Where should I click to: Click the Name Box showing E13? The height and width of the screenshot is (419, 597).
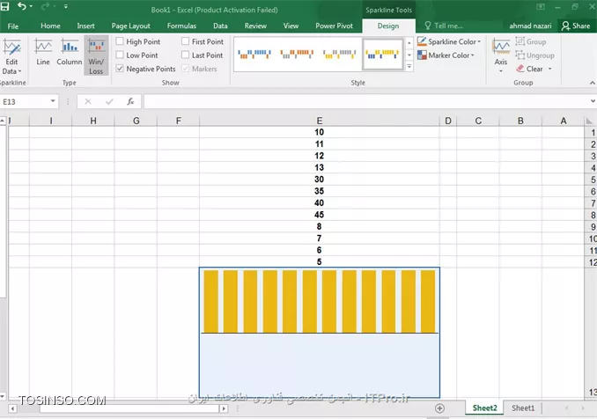click(x=26, y=102)
